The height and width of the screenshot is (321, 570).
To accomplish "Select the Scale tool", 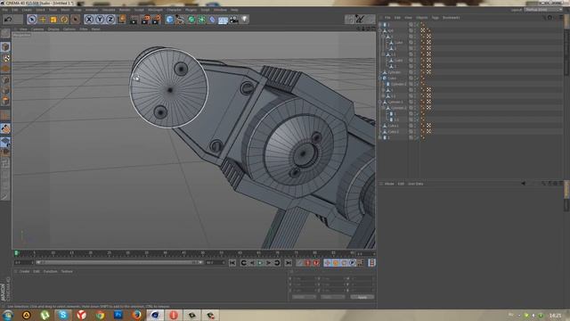I will point(53,20).
